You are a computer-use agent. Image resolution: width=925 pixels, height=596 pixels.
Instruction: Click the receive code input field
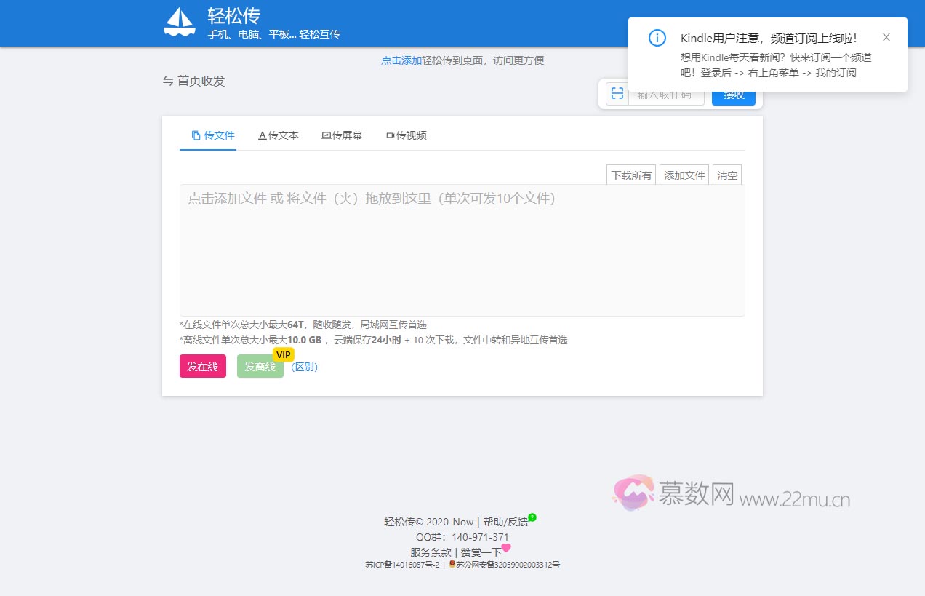click(666, 95)
